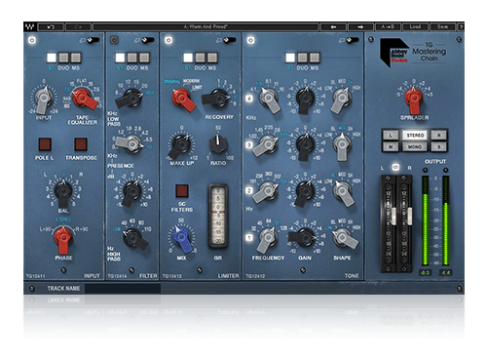Select DUO mode in Filter module

pyautogui.click(x=131, y=58)
